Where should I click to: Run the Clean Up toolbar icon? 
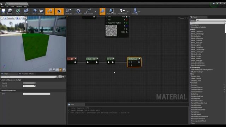pyautogui.click(x=41, y=11)
